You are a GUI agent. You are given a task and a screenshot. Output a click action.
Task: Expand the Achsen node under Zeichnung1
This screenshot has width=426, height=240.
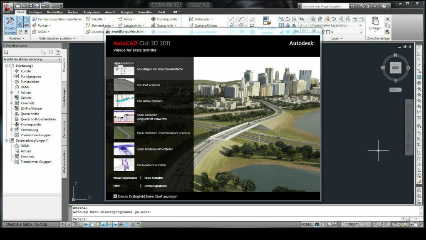[12, 92]
